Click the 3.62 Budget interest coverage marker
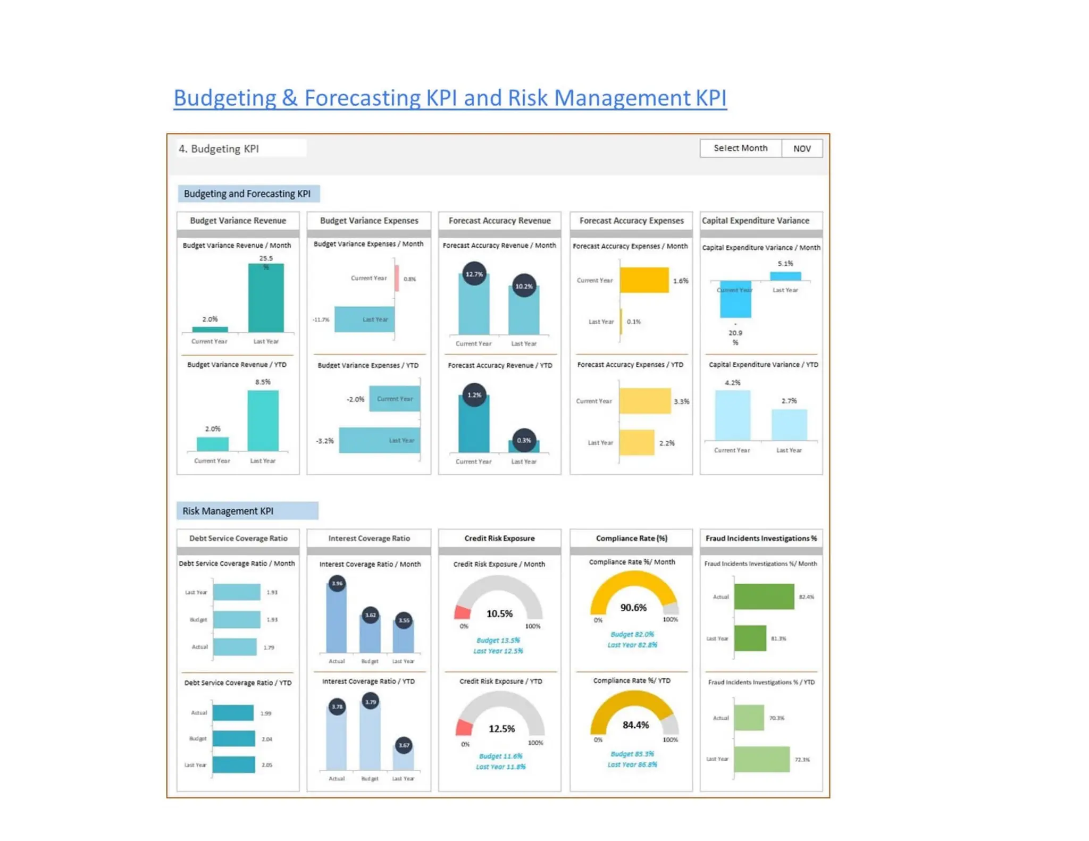The image size is (1089, 841). pos(371,615)
